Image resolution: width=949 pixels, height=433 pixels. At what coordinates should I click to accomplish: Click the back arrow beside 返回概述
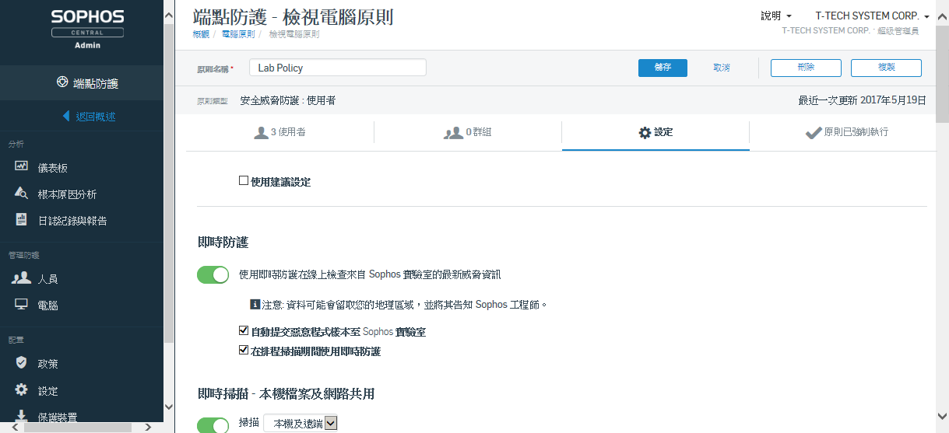pos(67,116)
